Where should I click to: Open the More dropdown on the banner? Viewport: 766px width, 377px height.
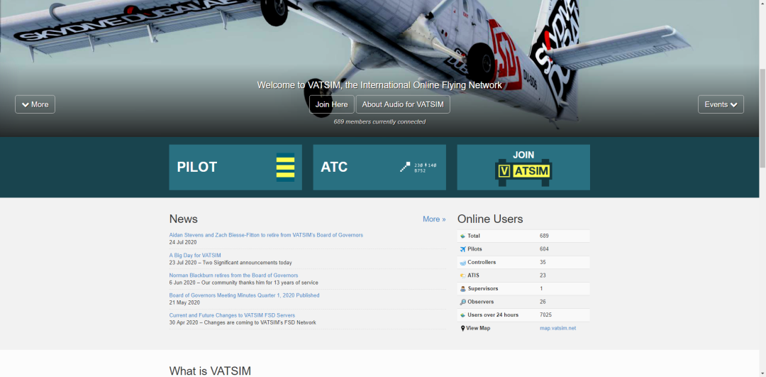[x=35, y=104]
